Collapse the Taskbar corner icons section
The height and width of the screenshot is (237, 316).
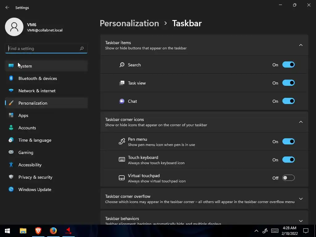pyautogui.click(x=301, y=122)
